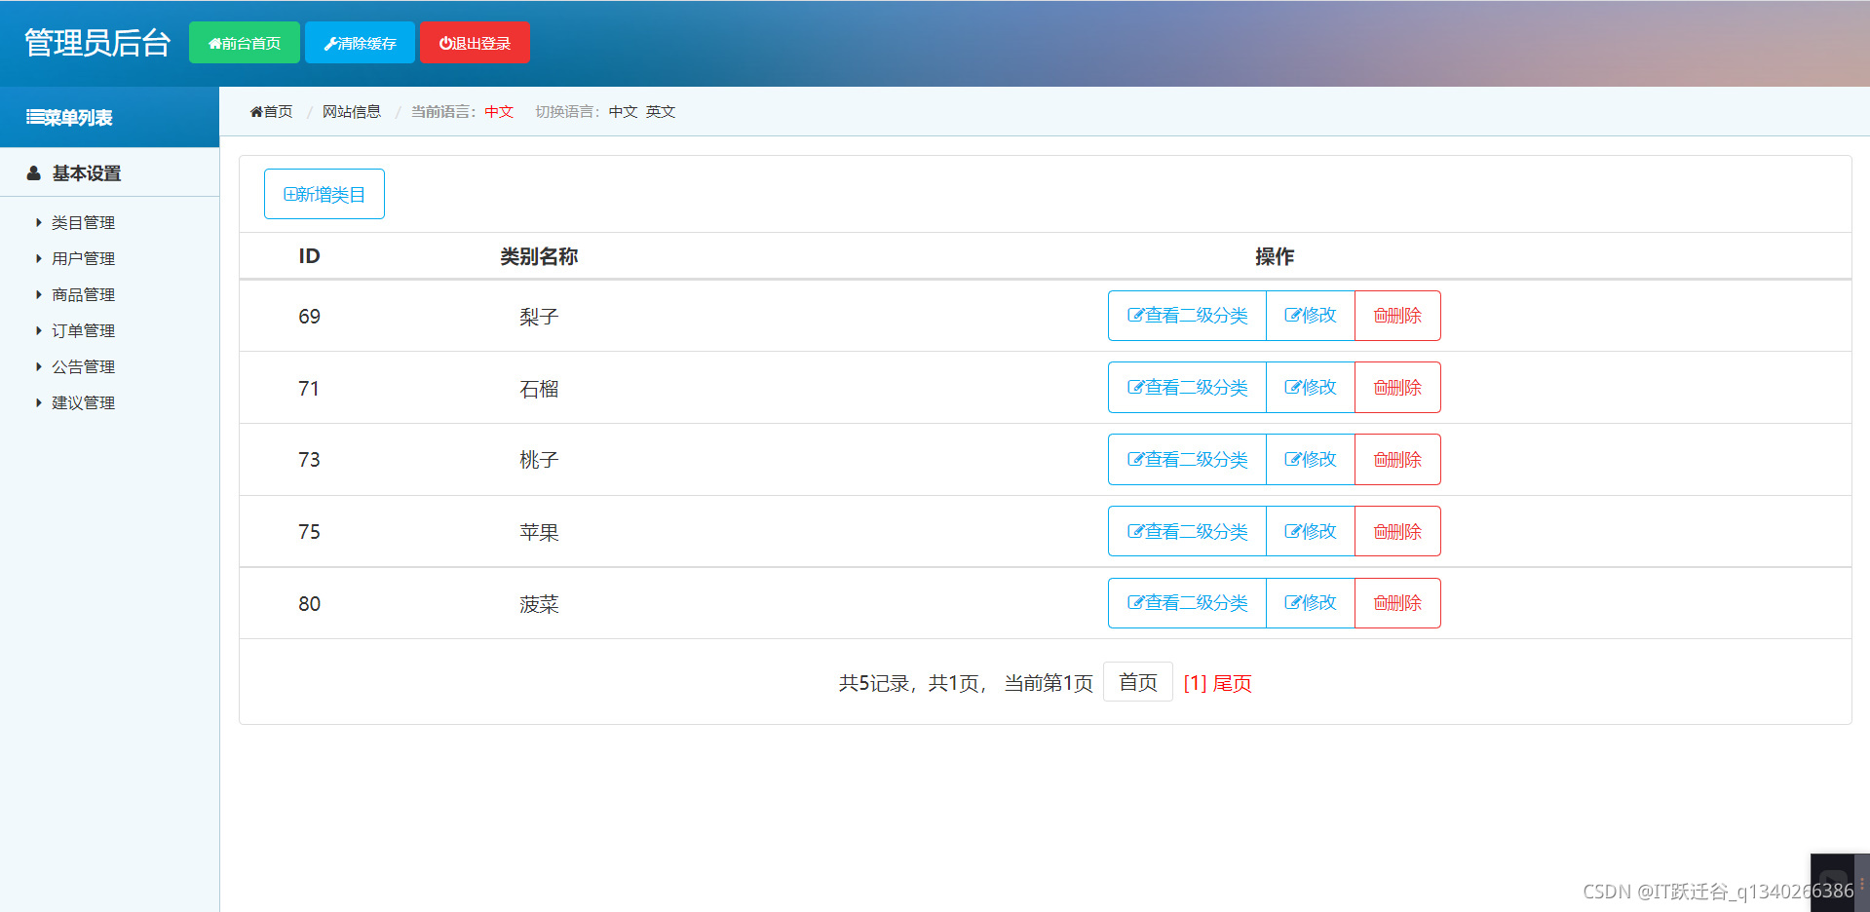Screen dimensions: 1870x912
Task: Click the 类别名称 column header
Action: click(x=539, y=256)
